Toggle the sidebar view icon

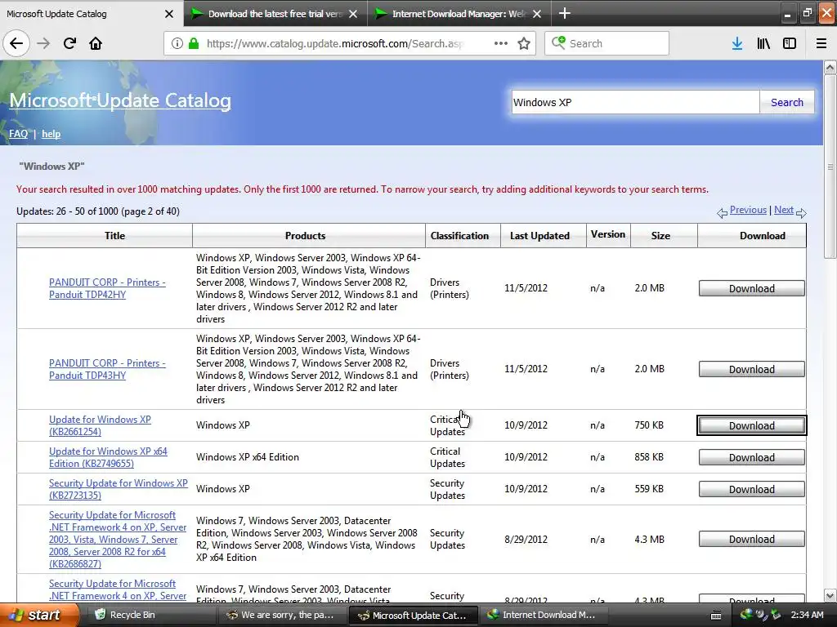tap(790, 43)
